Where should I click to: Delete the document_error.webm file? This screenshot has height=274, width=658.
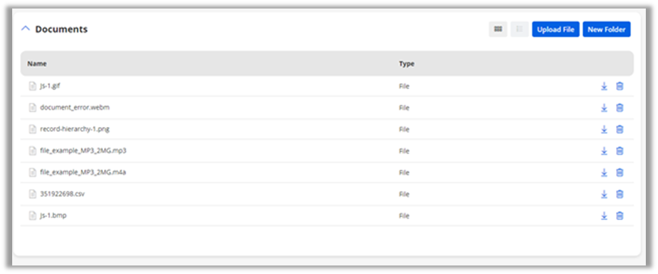(x=620, y=108)
